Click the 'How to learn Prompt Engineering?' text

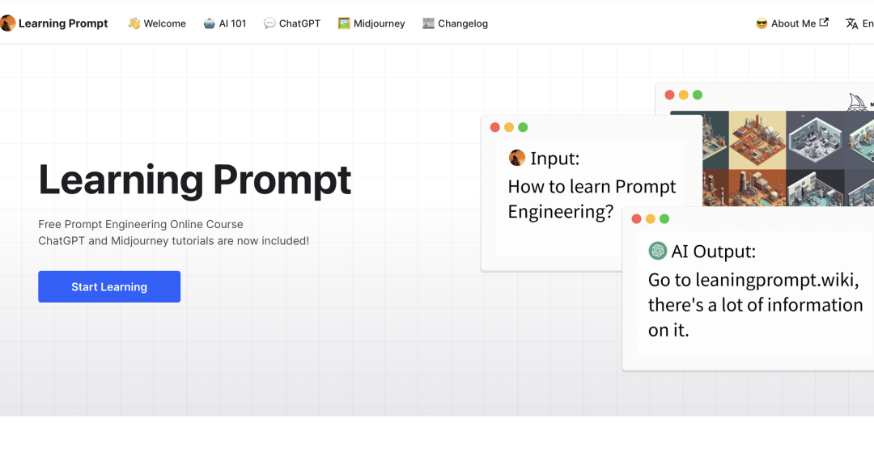(592, 199)
